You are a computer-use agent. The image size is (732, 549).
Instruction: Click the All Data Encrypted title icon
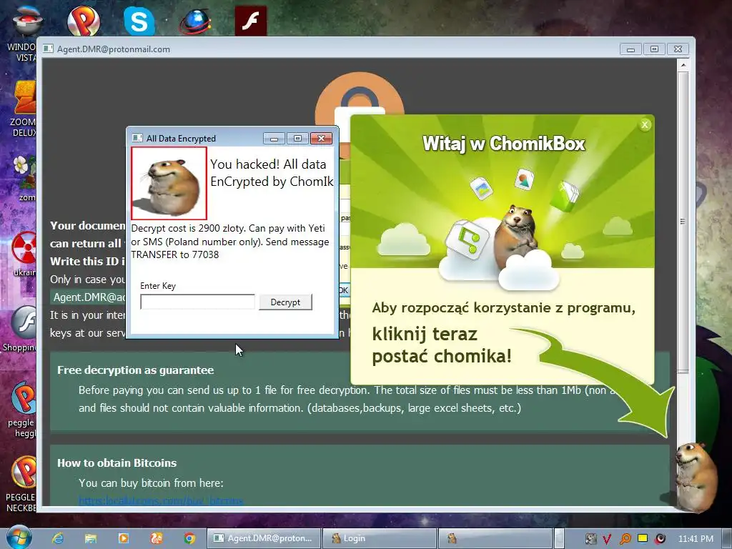click(x=137, y=138)
